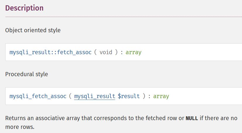Click the "Procedural style" label

pyautogui.click(x=27, y=74)
